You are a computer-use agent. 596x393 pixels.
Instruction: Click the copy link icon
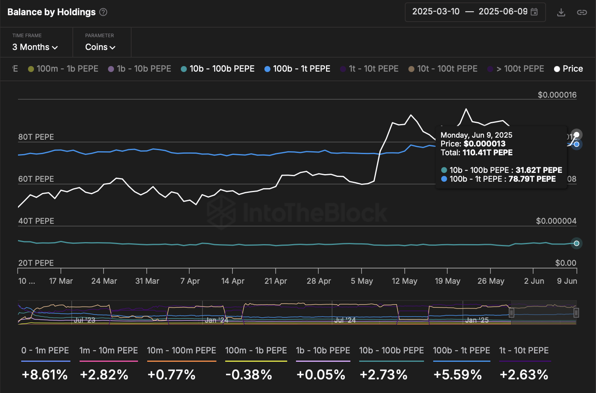pos(582,12)
